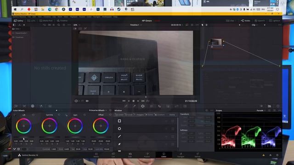Viewport: 294px width, 165px height.
Task: Reset the Offset color wheel
Action: point(110,115)
